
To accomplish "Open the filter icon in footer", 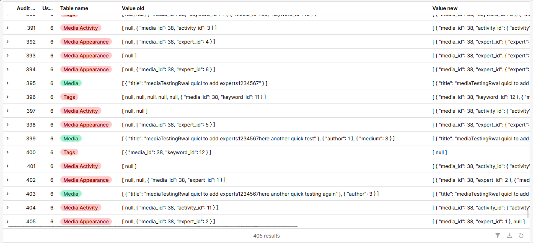I will point(498,235).
